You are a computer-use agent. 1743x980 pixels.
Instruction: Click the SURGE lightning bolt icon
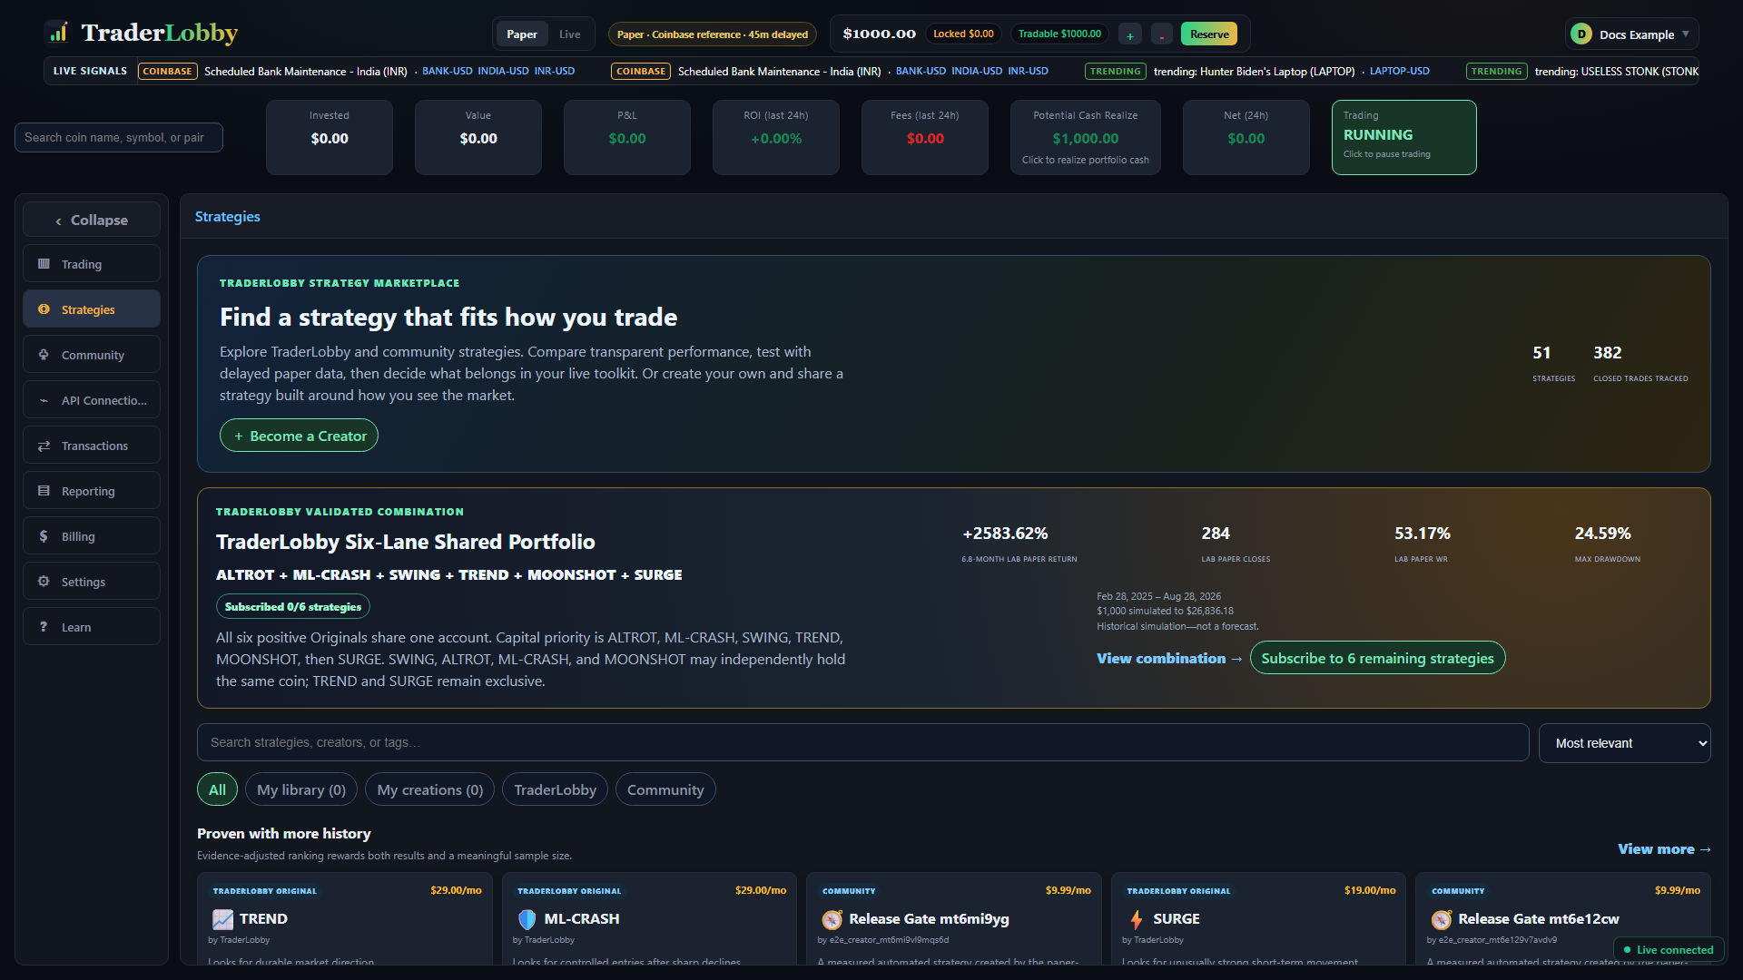1137,919
